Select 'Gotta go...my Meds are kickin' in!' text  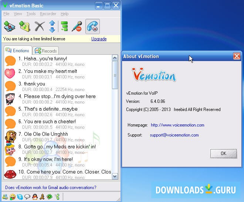(60, 147)
